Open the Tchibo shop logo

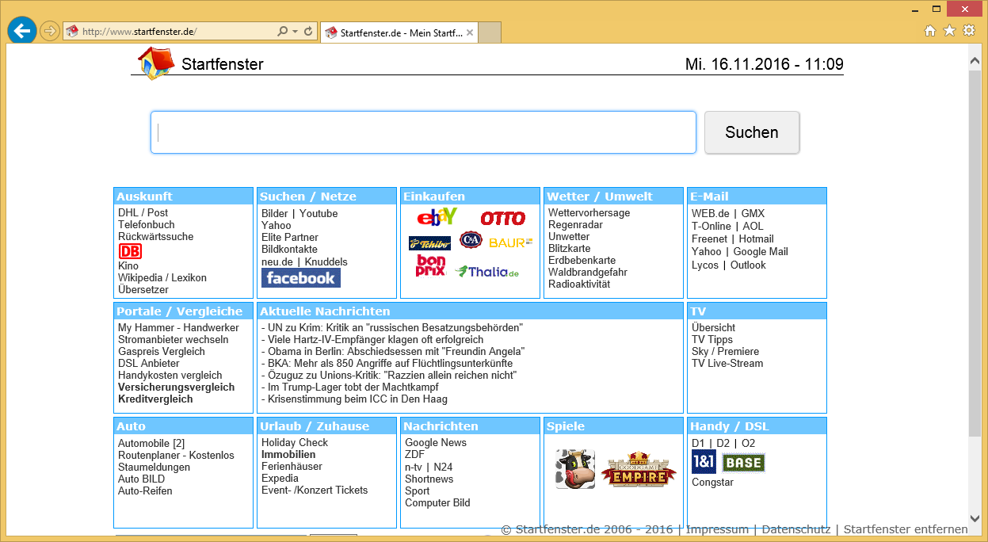[429, 242]
